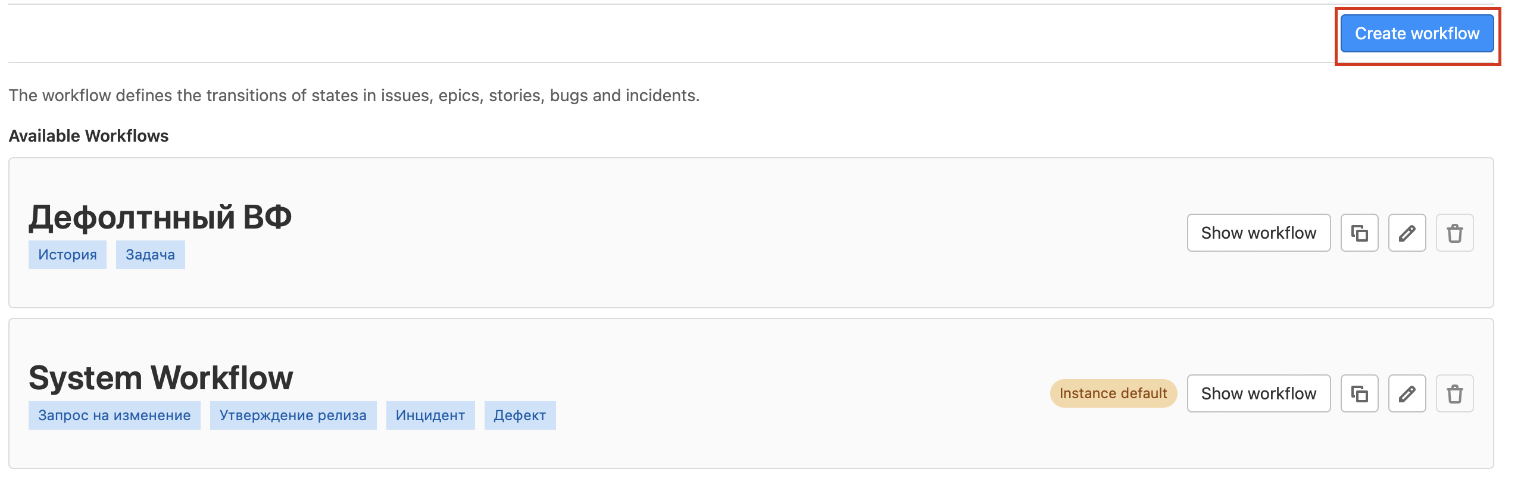Screen dimensions: 1524x494
Task: Click the Запрос на изменение tag
Action: 114,415
